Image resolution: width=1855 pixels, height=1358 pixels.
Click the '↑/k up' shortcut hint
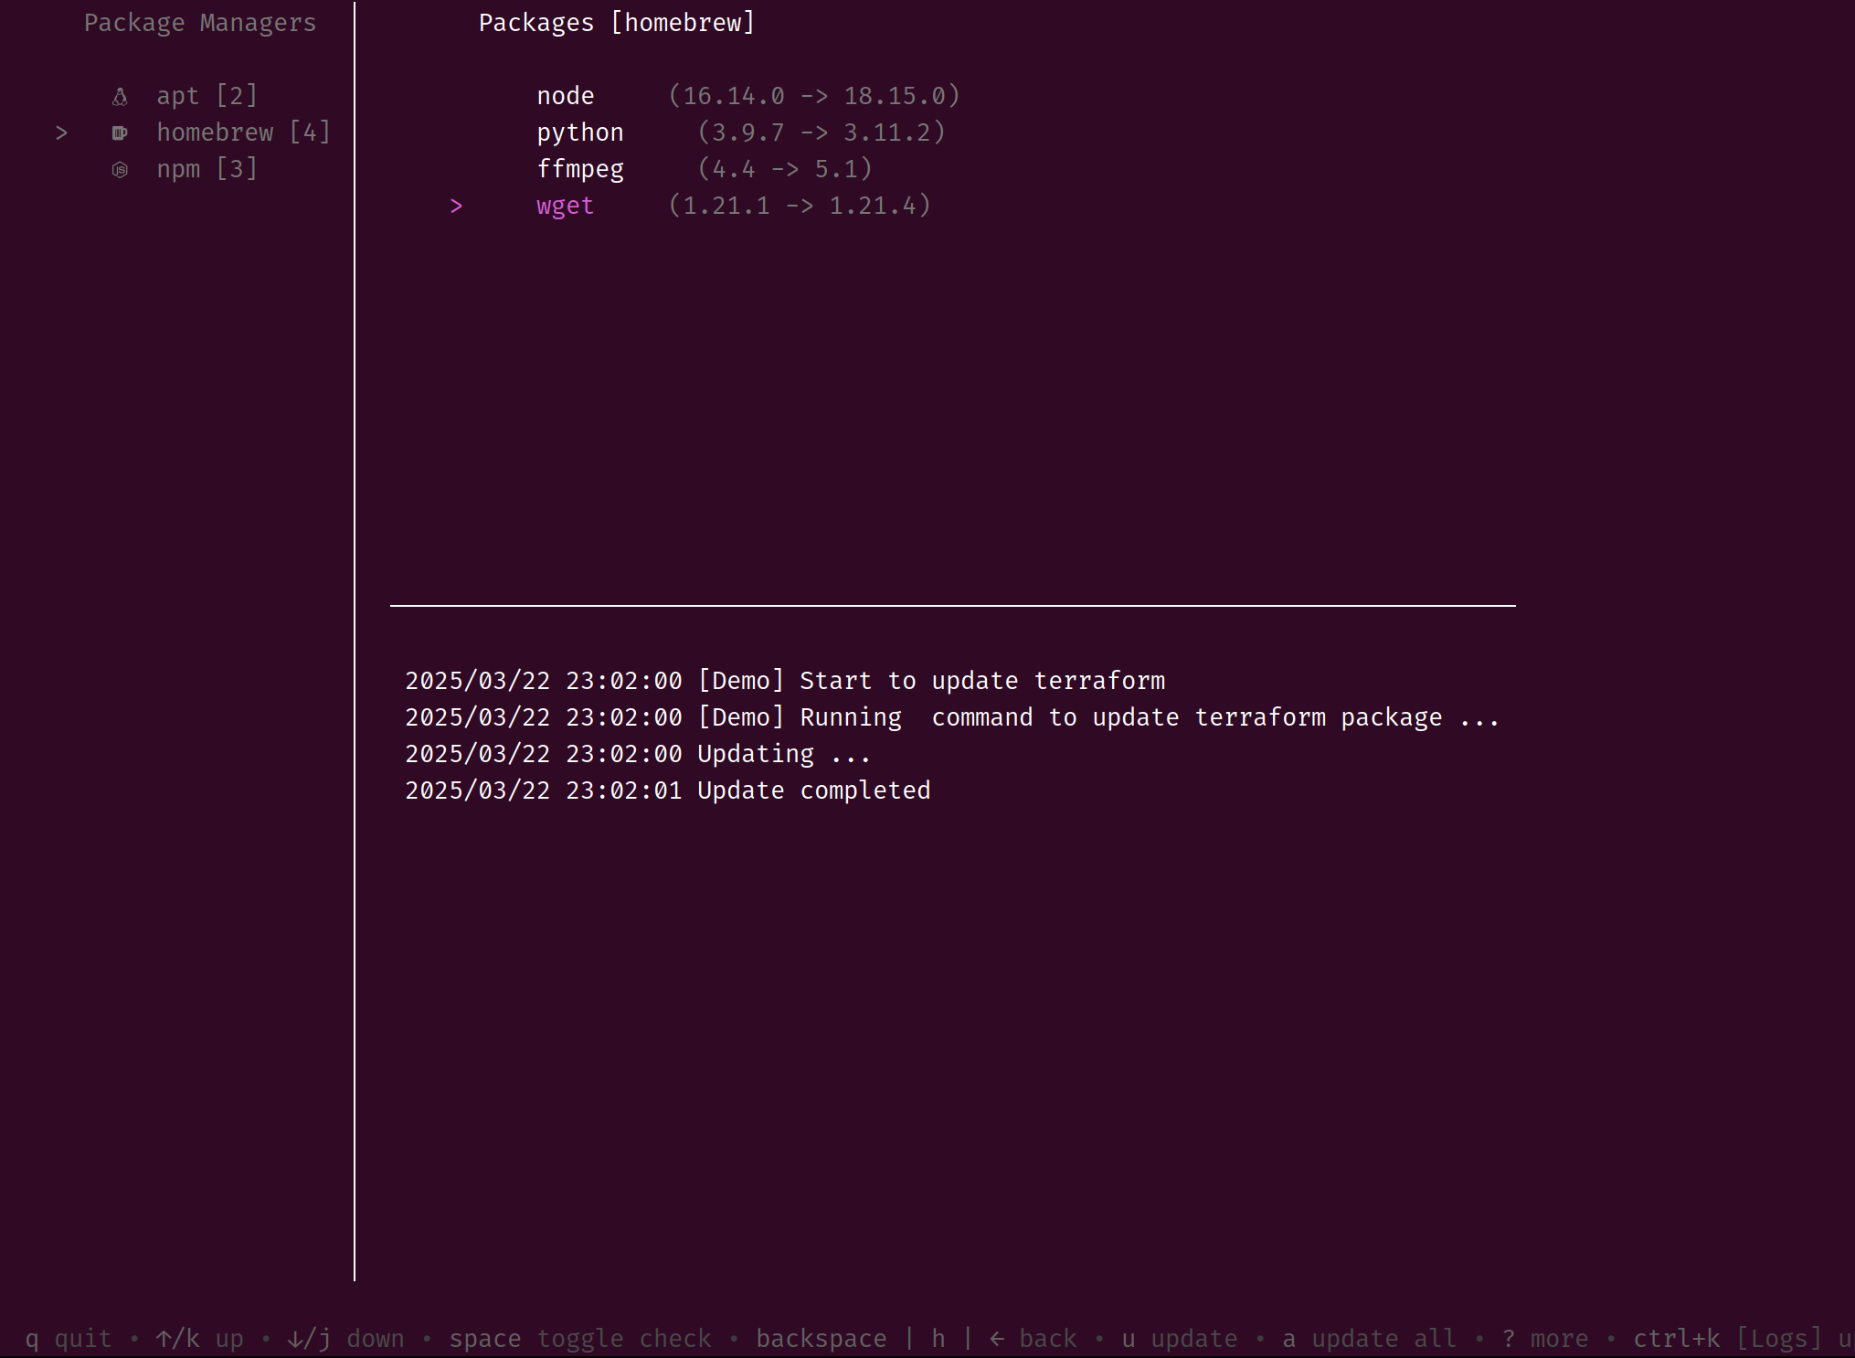[199, 1339]
